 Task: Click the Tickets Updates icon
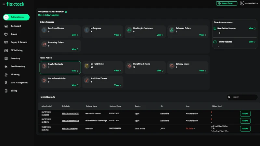tap(215, 42)
